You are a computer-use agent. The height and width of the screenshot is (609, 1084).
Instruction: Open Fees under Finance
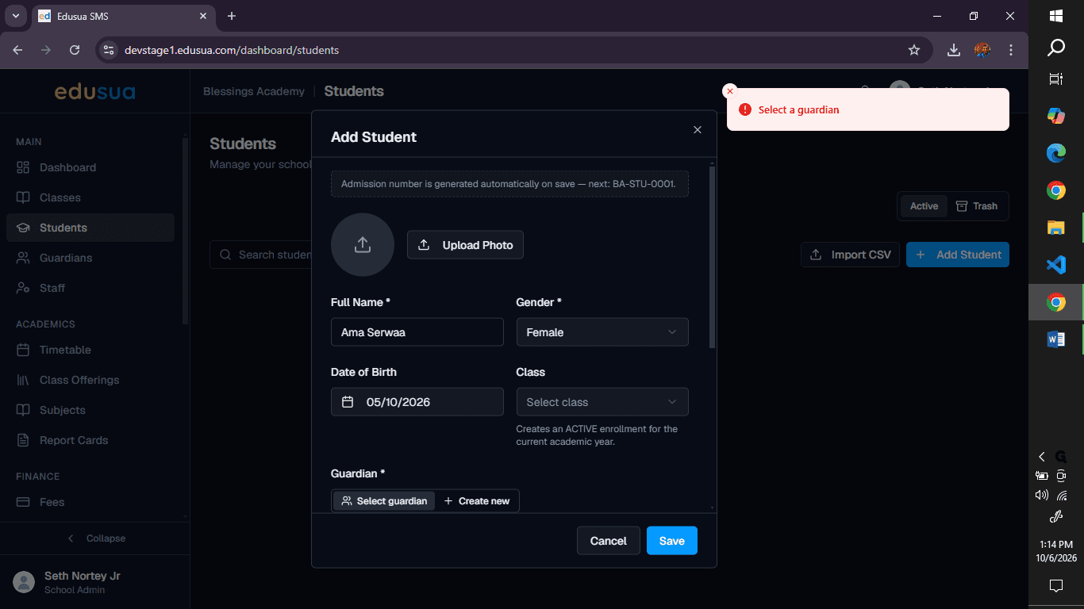click(90, 502)
